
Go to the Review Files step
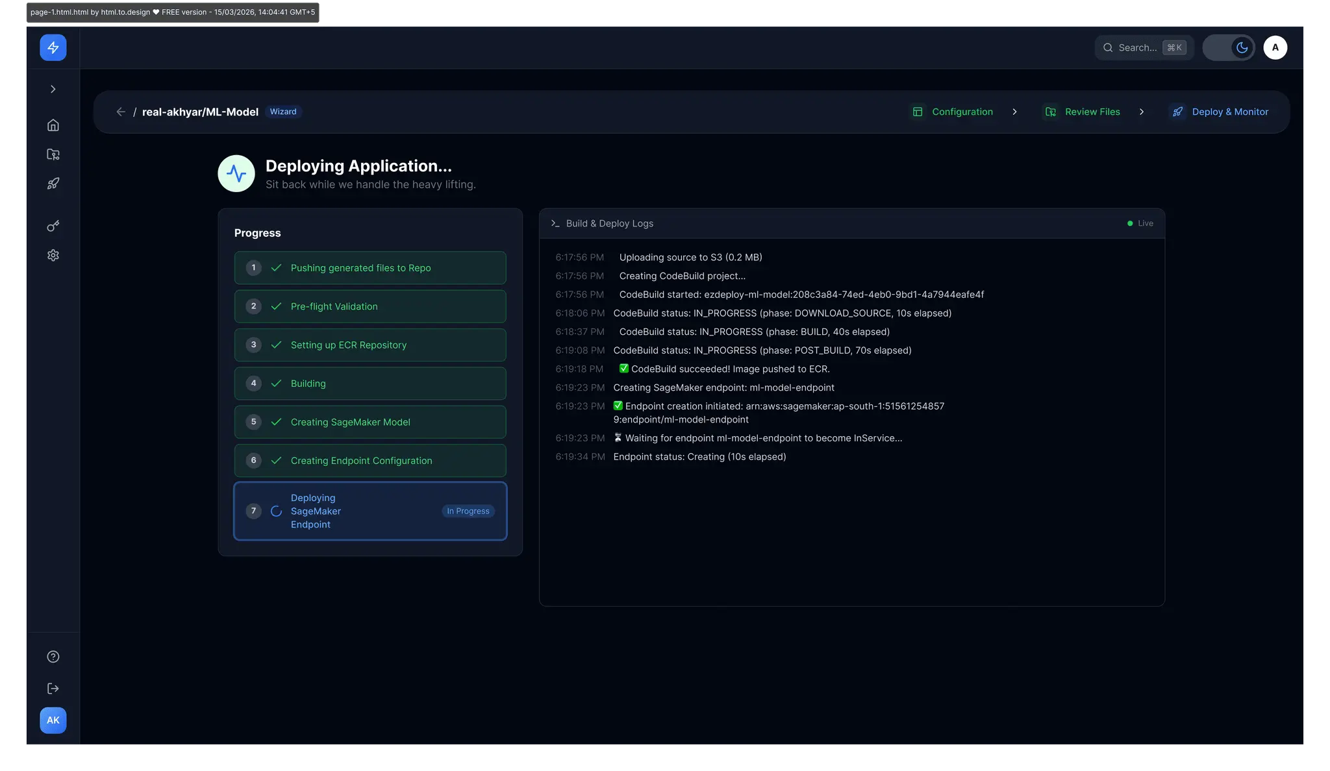(1083, 112)
